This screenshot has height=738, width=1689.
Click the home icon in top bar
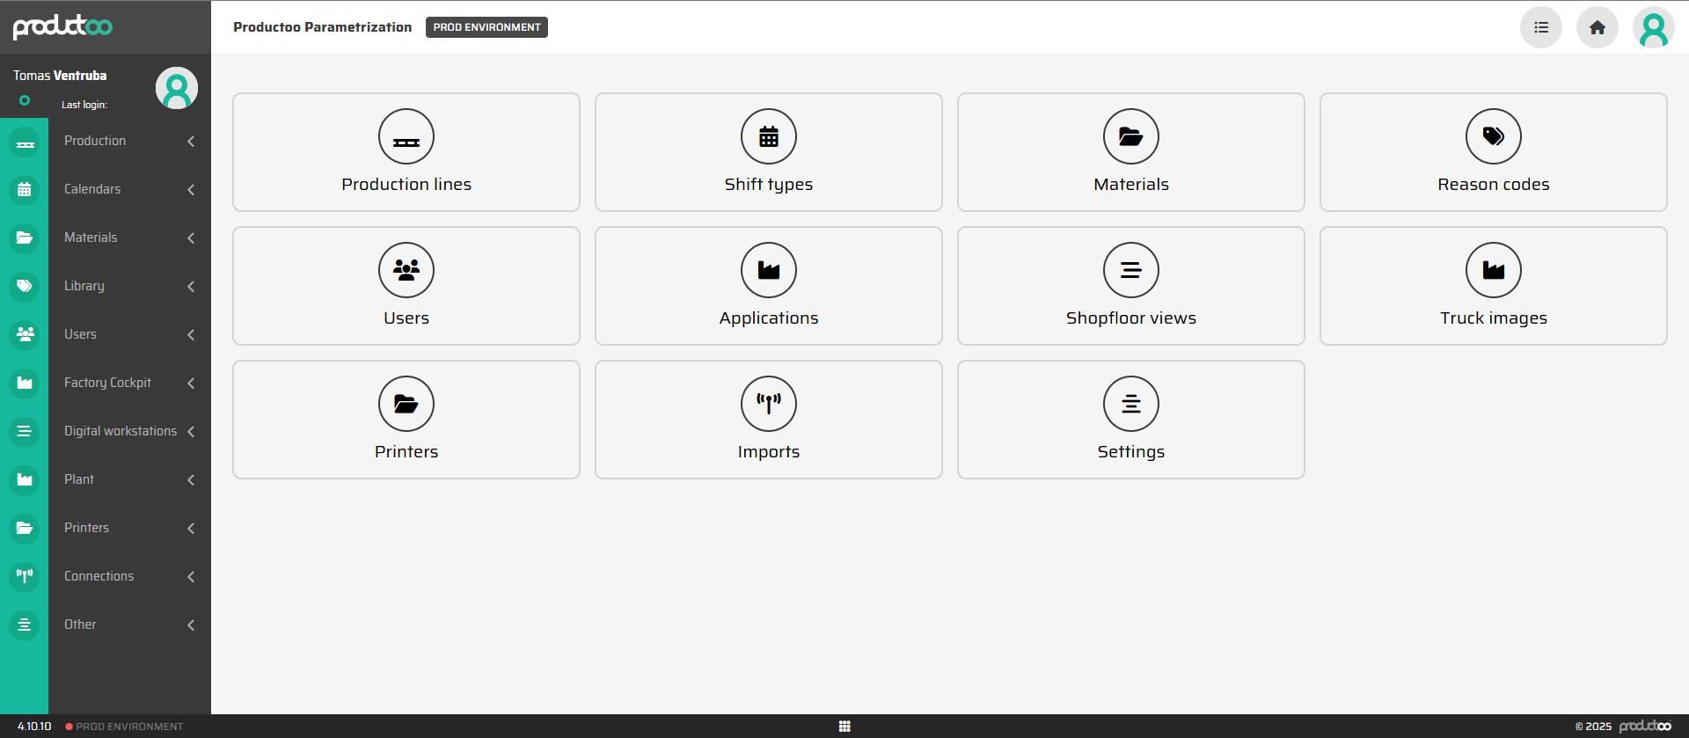click(x=1597, y=27)
